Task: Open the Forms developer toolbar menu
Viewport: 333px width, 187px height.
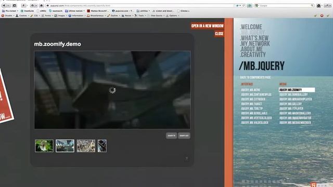Action: click(x=47, y=16)
